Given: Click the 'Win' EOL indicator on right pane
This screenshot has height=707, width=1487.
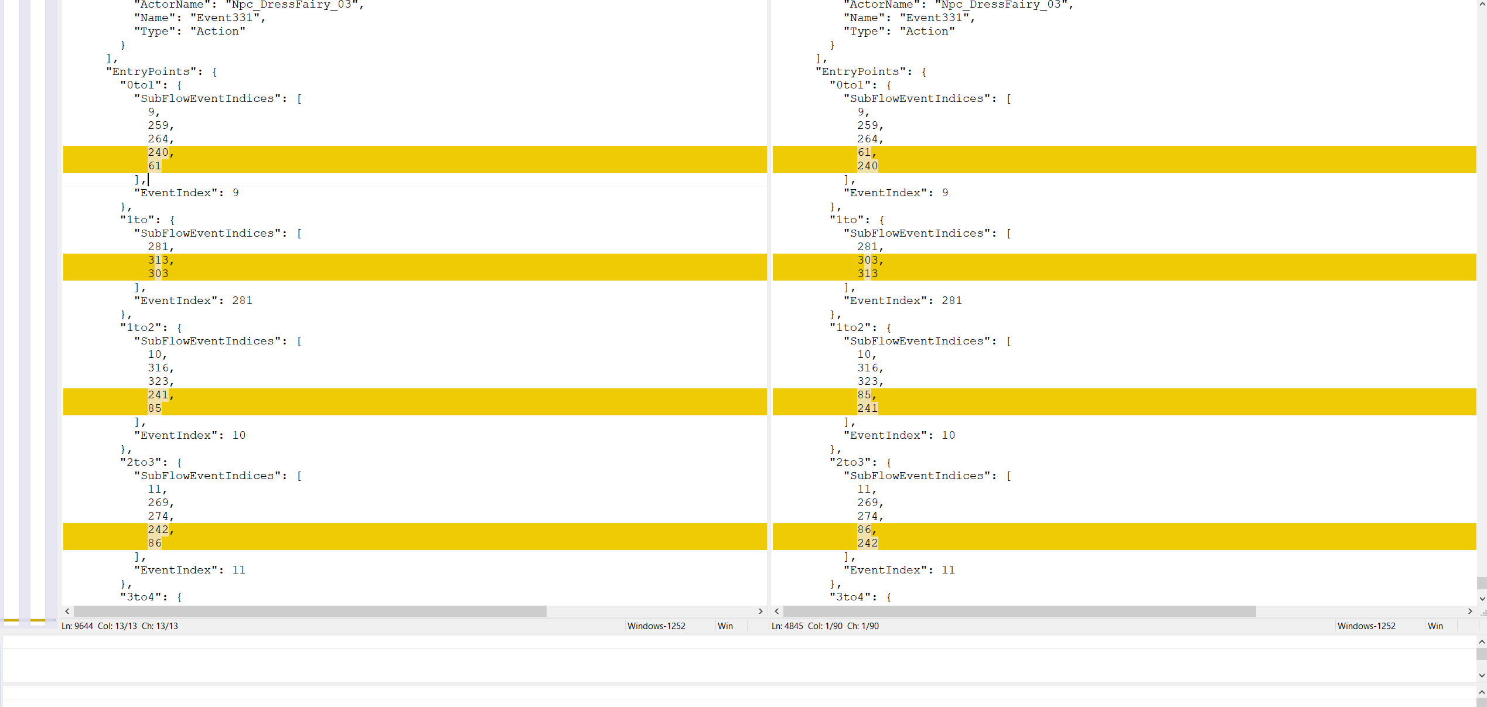Looking at the screenshot, I should click(x=1436, y=626).
